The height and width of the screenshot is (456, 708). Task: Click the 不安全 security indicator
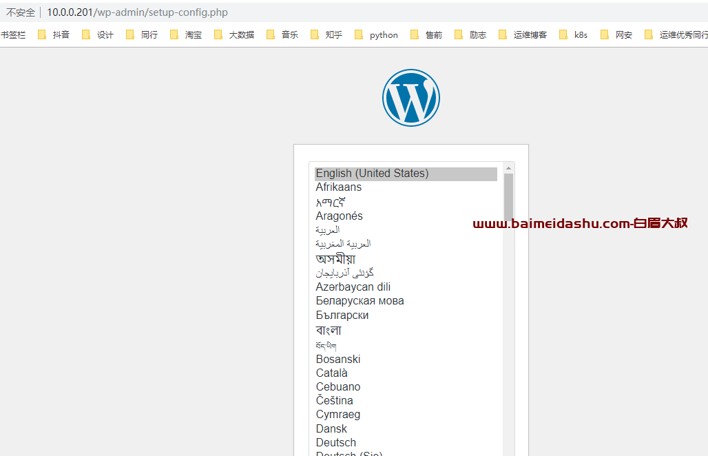coord(21,12)
